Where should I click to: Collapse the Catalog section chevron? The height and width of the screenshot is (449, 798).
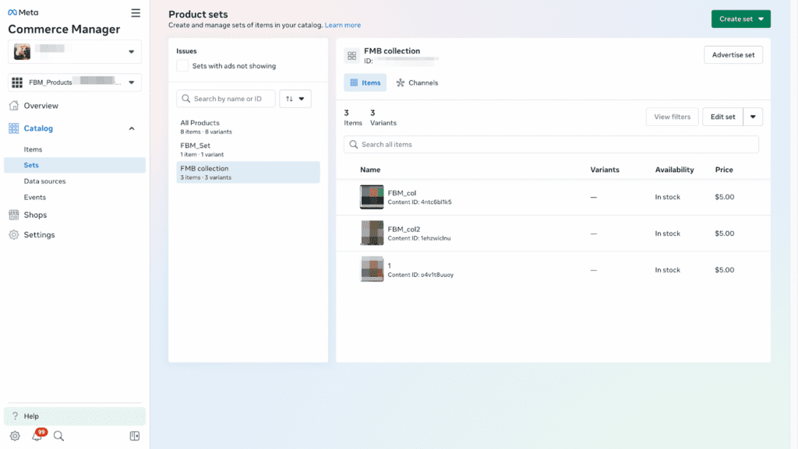point(131,128)
